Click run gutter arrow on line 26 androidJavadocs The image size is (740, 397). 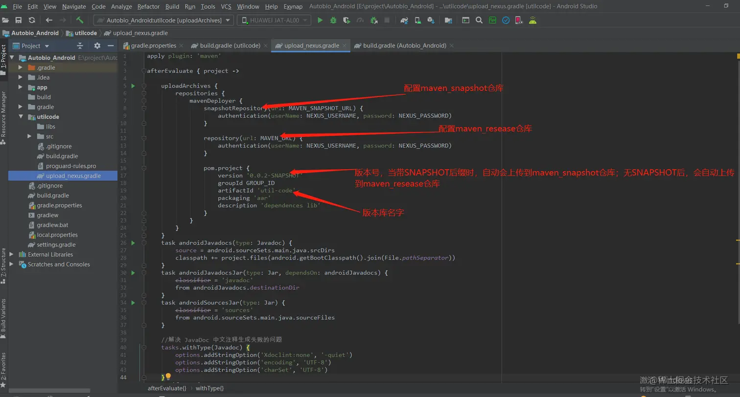133,243
